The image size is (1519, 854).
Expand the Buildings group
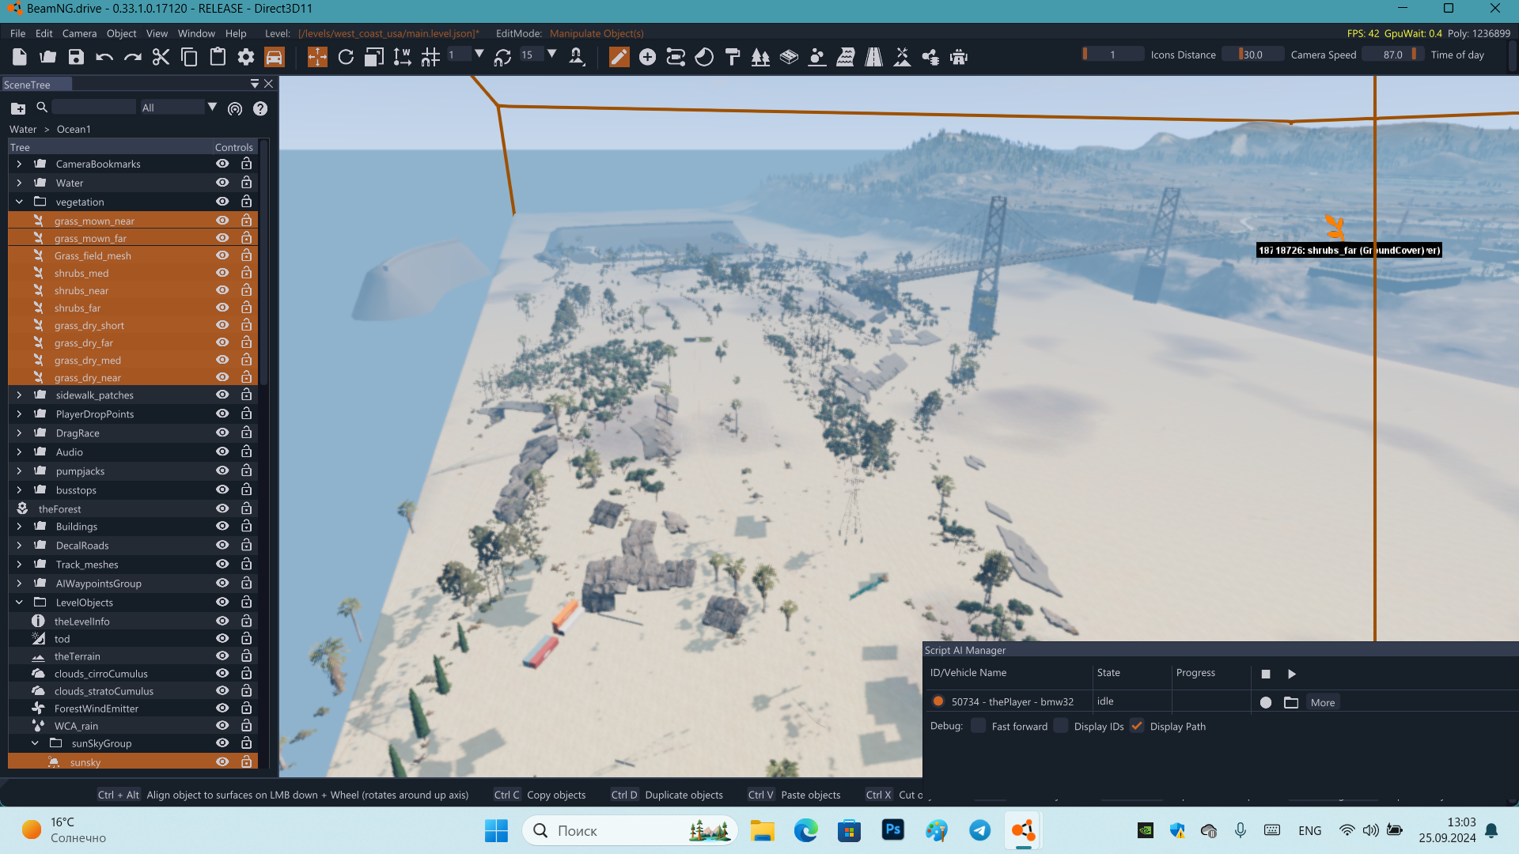tap(19, 527)
